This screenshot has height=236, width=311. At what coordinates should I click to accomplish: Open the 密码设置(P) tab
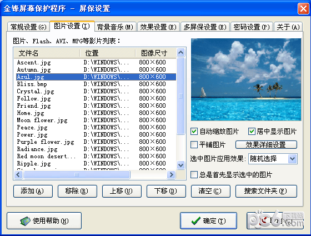pyautogui.click(x=252, y=27)
